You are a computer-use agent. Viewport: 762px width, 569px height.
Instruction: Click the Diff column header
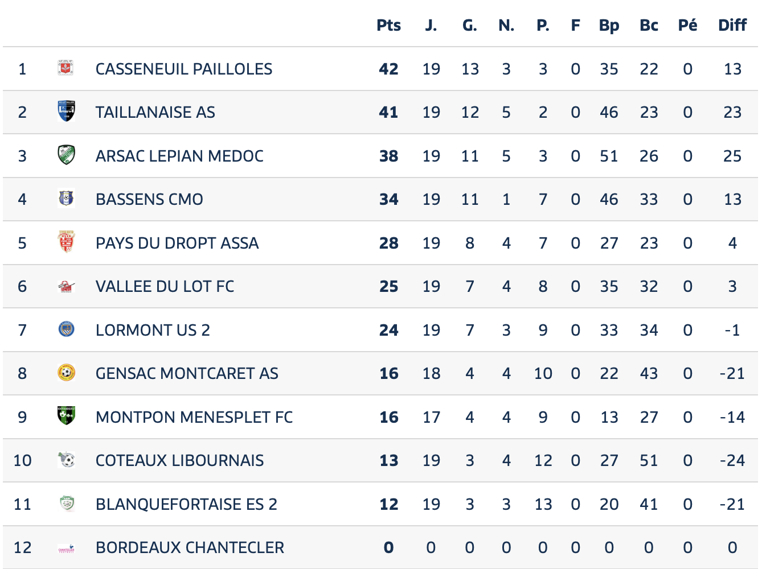[x=732, y=25]
